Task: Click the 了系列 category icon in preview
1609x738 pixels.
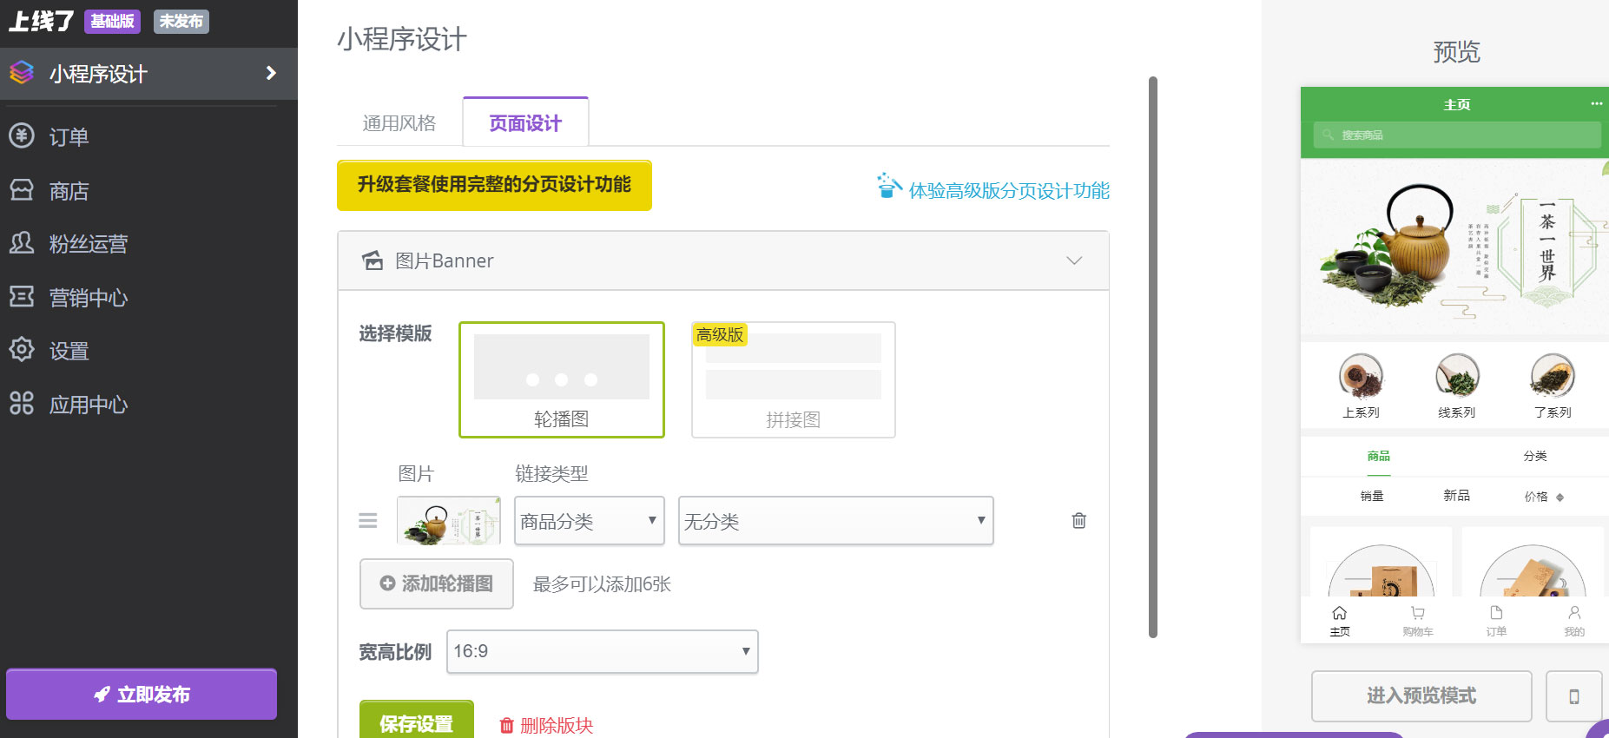Action: pos(1553,376)
